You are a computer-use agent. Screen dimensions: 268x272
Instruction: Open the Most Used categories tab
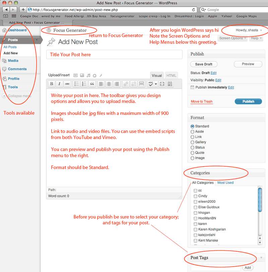(x=225, y=183)
